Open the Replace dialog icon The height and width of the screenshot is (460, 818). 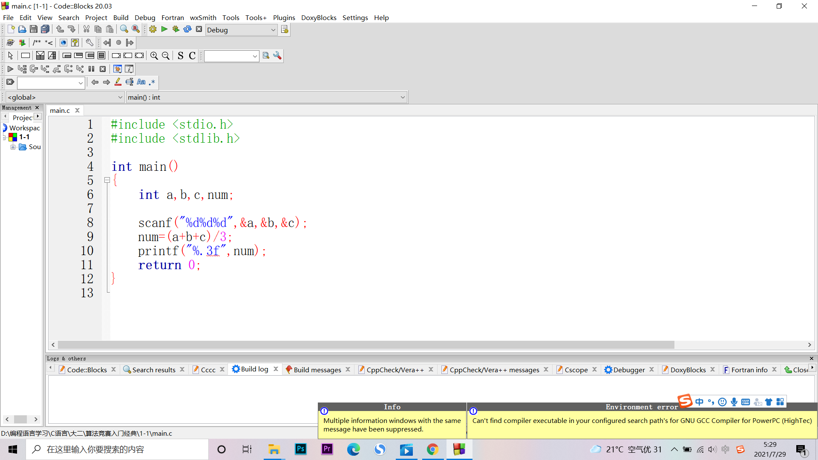135,29
